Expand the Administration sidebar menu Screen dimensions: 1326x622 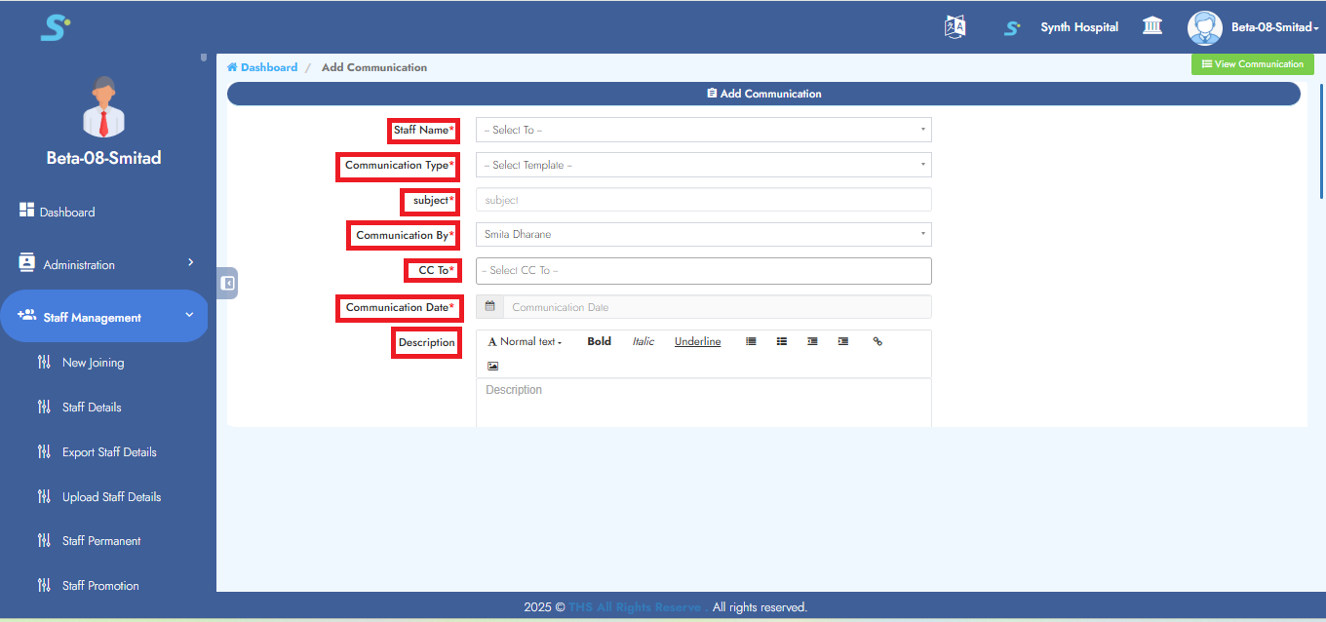[107, 264]
